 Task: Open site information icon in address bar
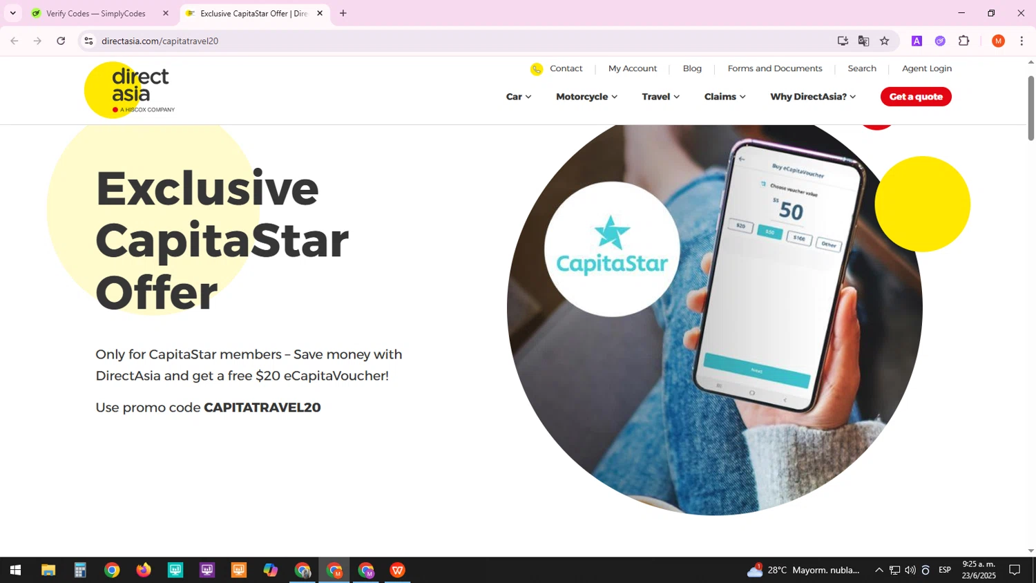point(88,41)
